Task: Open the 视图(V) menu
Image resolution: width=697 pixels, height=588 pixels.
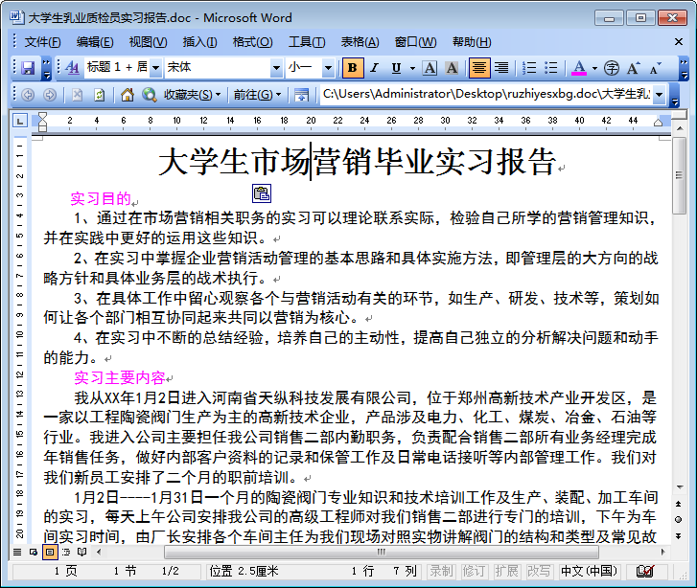Action: tap(148, 42)
